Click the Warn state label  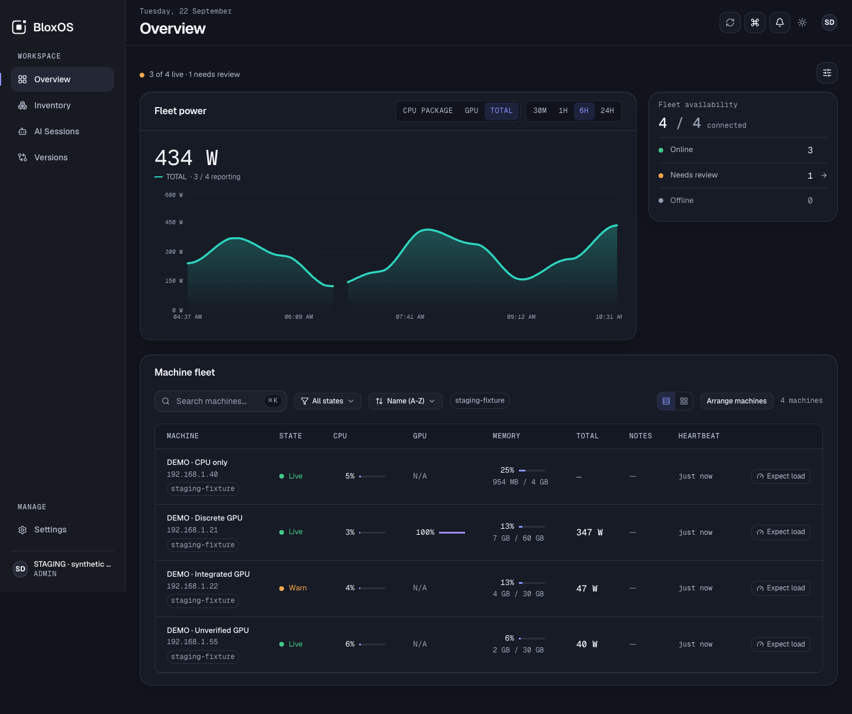298,588
